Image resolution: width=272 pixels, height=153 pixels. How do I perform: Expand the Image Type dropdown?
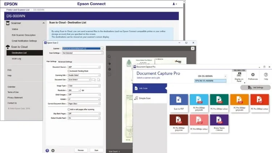coord(84,86)
